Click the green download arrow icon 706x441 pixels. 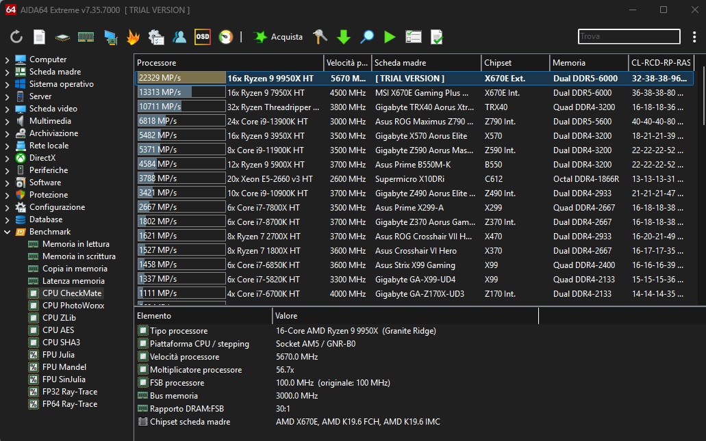(344, 37)
